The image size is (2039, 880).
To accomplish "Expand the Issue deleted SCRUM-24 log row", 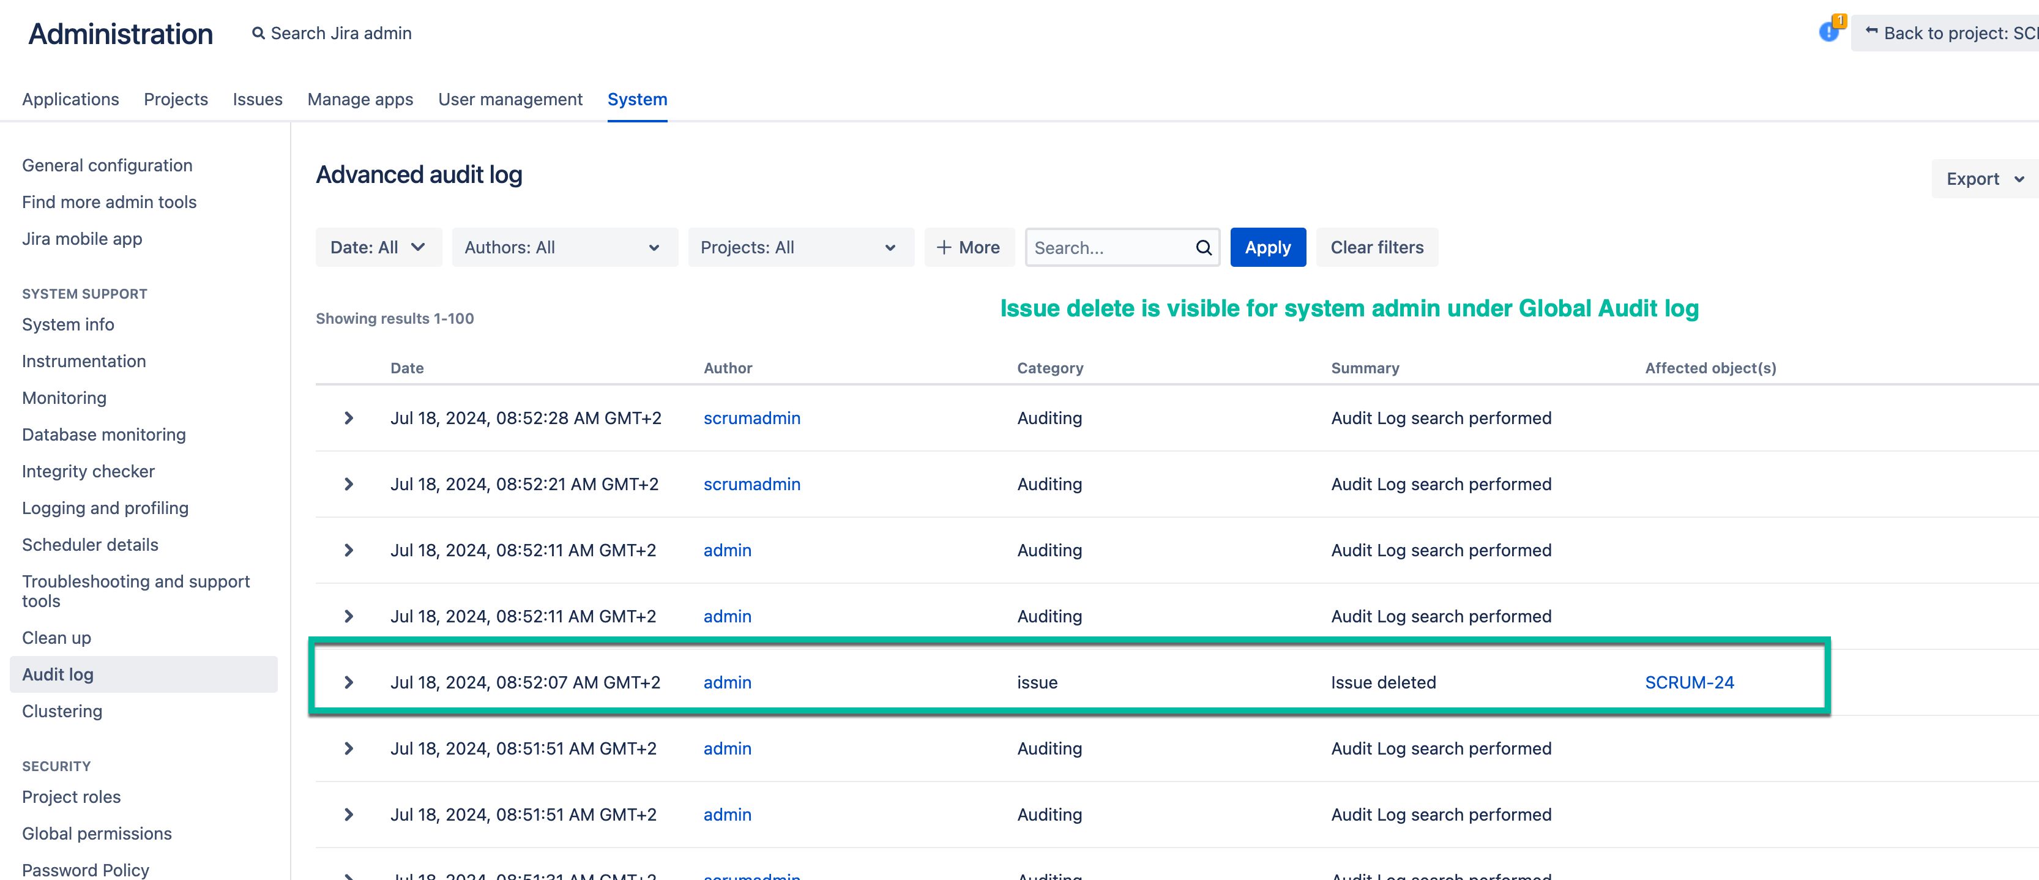I will pyautogui.click(x=348, y=682).
